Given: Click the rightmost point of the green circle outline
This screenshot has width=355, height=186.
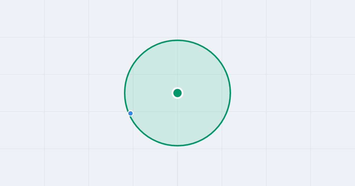Looking at the screenshot, I should click(x=230, y=93).
